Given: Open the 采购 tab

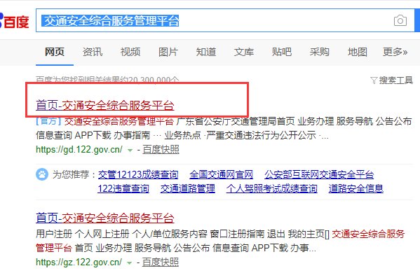Looking at the screenshot, I should (x=320, y=52).
